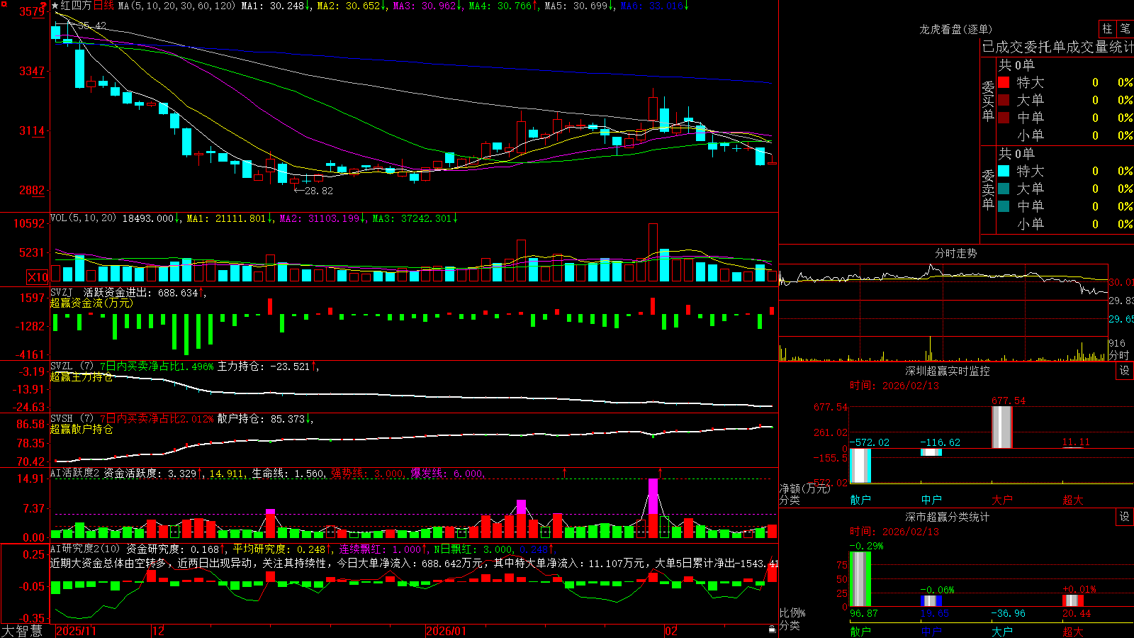This screenshot has height=638, width=1134.
Task: Select the 12 month marker on timeline
Action: pos(159,631)
